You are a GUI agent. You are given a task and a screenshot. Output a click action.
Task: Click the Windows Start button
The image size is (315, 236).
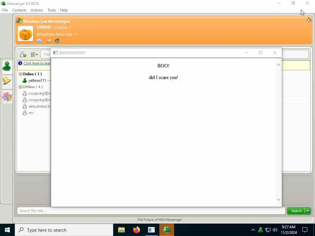[7, 230]
